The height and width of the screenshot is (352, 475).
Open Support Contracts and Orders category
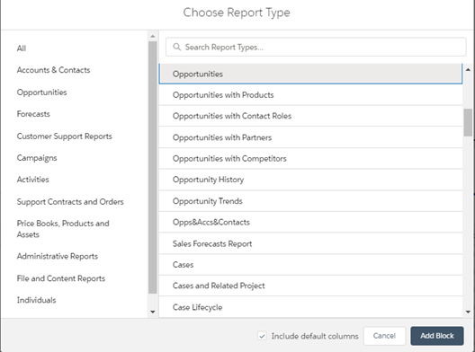(x=70, y=202)
